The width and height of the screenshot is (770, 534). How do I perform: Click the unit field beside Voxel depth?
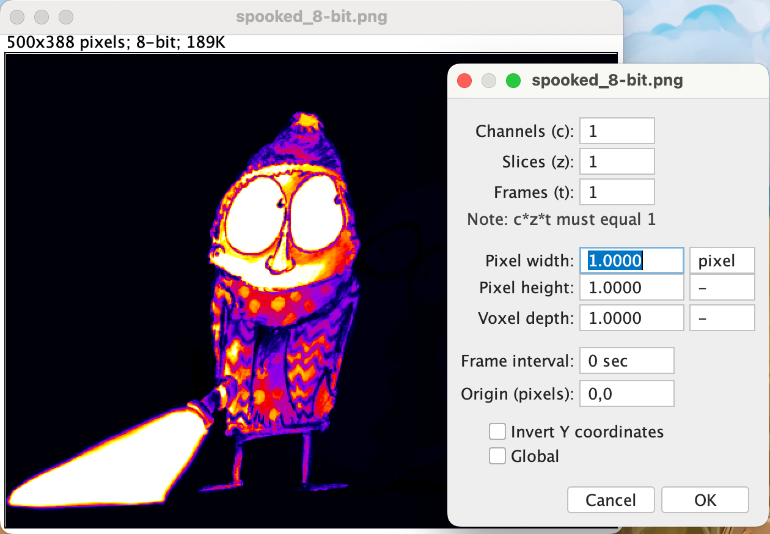722,318
